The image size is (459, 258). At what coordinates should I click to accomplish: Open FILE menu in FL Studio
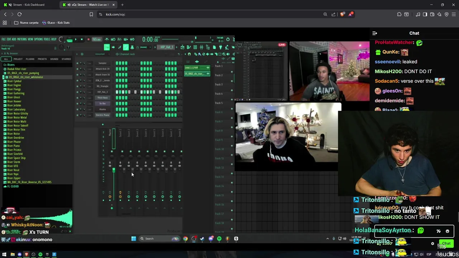coord(4,39)
